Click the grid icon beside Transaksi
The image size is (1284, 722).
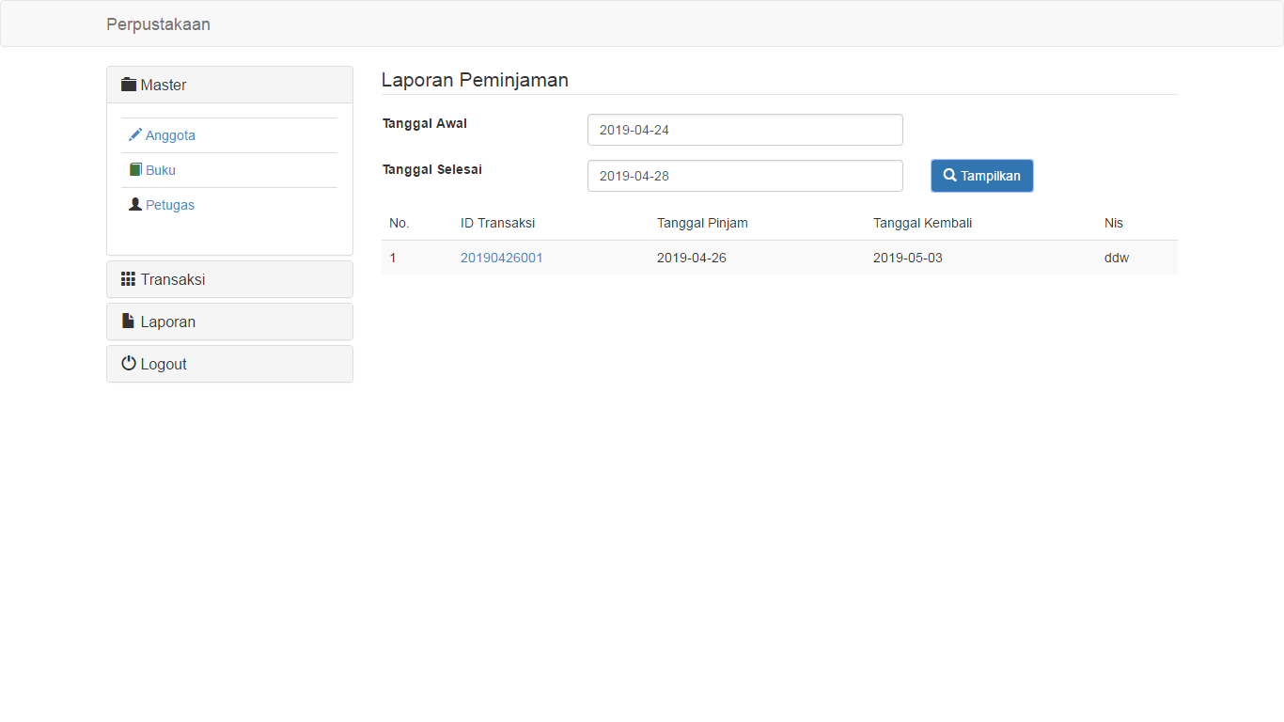129,279
